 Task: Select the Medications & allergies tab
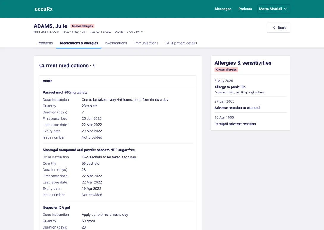click(x=79, y=43)
